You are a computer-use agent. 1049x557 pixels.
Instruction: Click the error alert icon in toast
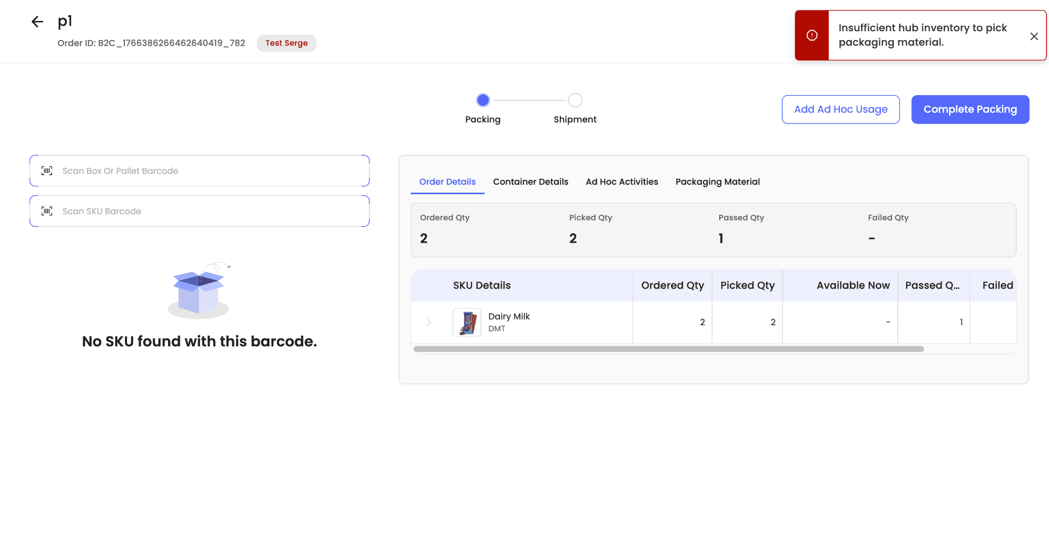(x=812, y=35)
